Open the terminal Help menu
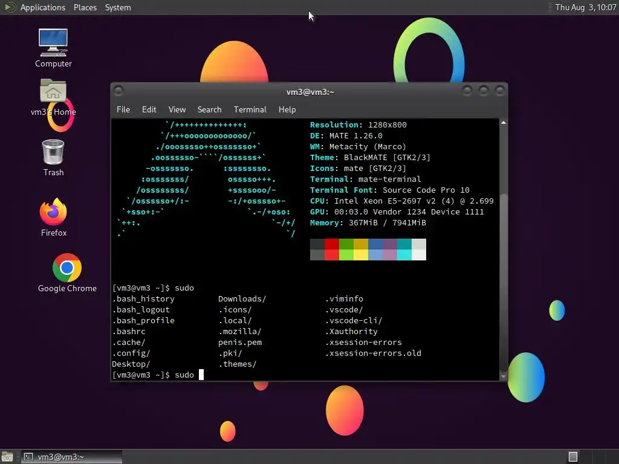Screen dimensions: 619x464 tap(287, 110)
